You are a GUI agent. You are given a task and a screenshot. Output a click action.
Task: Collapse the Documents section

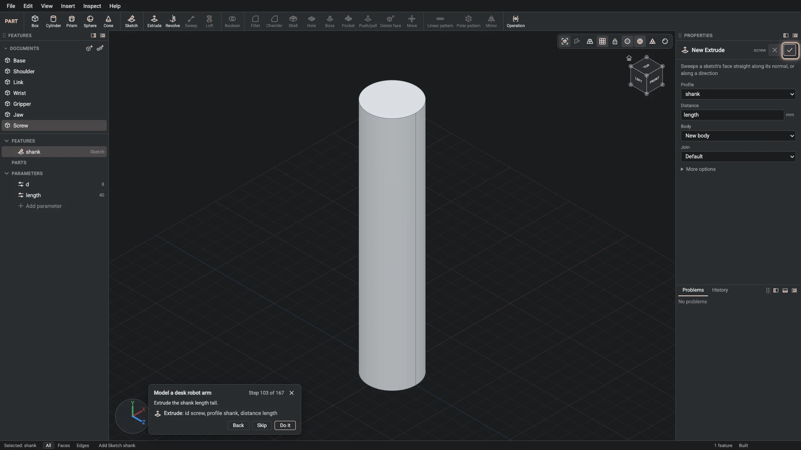[x=6, y=48]
